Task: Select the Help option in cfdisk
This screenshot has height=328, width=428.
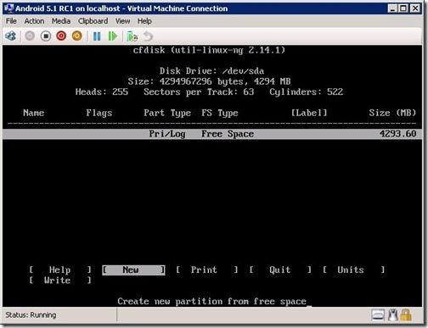Action: point(60,270)
